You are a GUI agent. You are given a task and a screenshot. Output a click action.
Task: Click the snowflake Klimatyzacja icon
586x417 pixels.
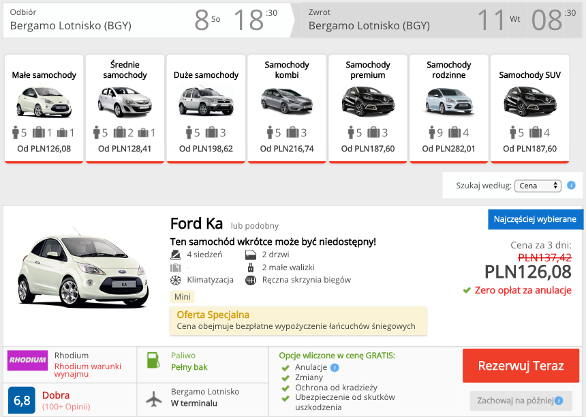point(175,280)
